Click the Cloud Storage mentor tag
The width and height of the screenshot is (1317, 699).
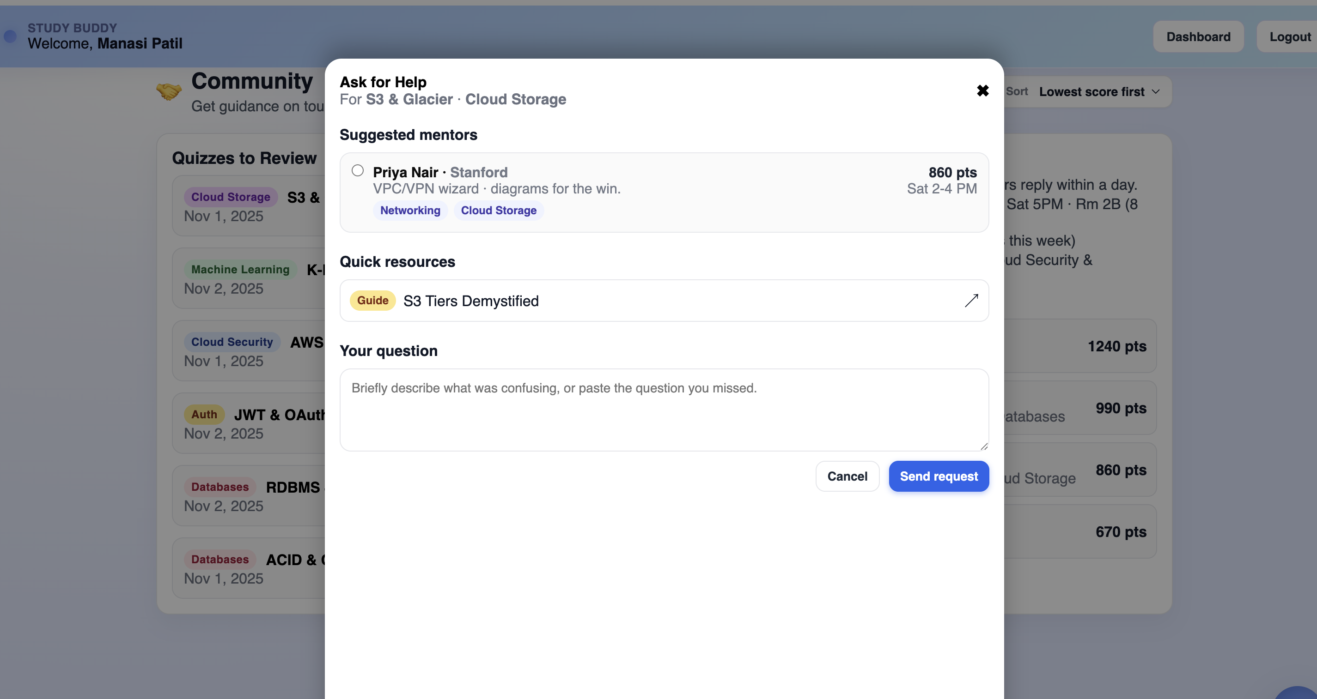tap(499, 211)
